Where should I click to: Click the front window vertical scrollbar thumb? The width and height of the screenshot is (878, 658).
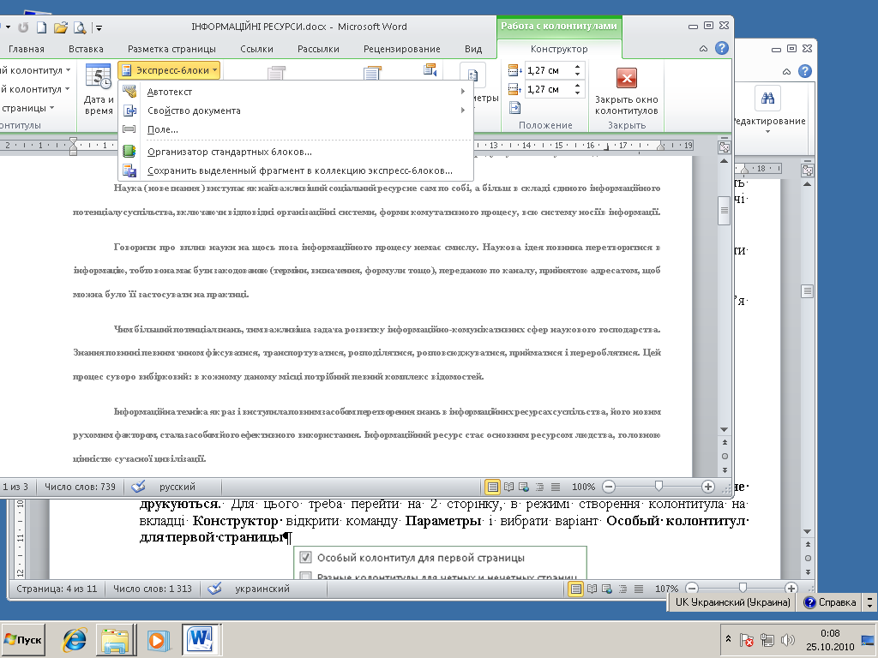(724, 211)
